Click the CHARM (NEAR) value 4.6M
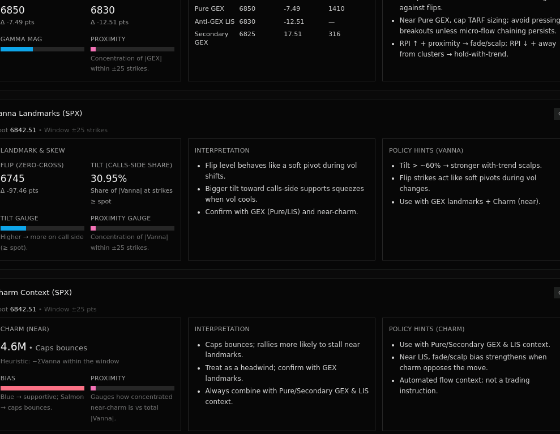This screenshot has height=434, width=560. point(13,346)
